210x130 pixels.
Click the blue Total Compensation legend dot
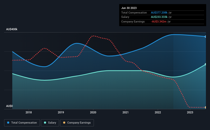point(8,123)
